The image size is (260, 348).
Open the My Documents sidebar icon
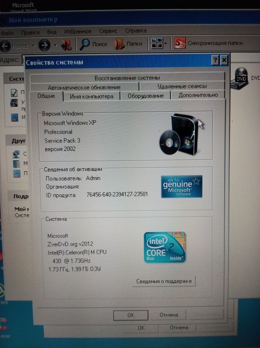coord(17,164)
